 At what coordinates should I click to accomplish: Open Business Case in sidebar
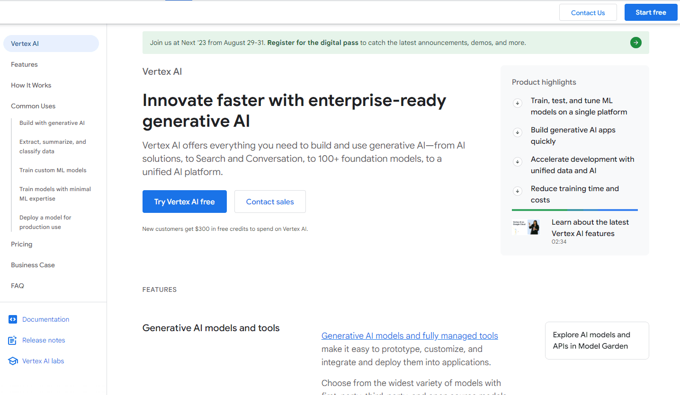pyautogui.click(x=33, y=265)
